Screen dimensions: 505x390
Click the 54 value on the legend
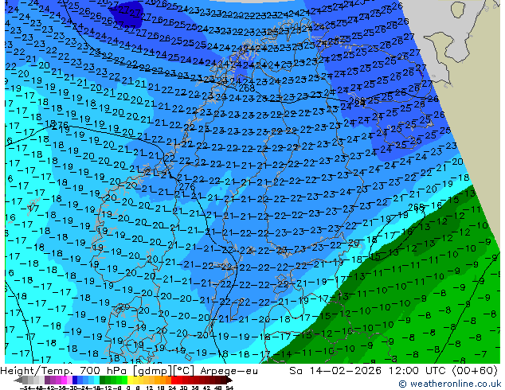[229, 388]
